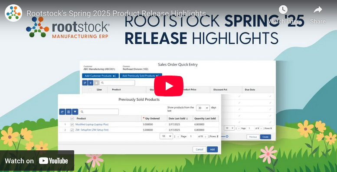Viewport: 337px width, 172px height.
Task: Open the Rootstock channel avatar
Action: 13,13
